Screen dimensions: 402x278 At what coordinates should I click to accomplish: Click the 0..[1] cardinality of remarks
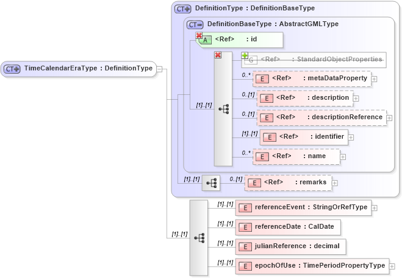coord(236,179)
